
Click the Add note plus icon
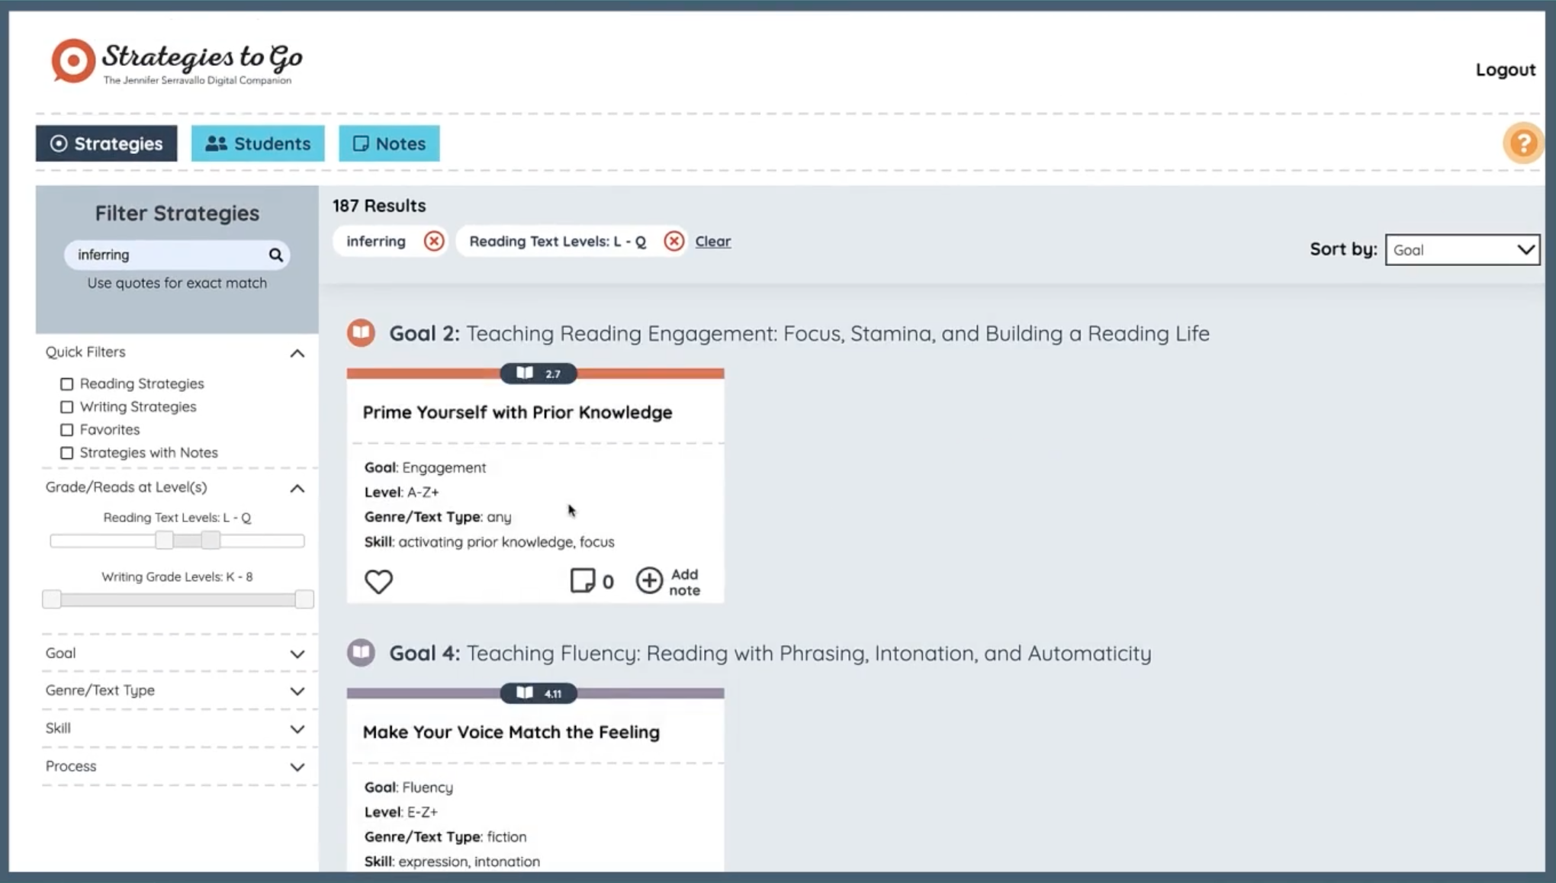click(649, 581)
